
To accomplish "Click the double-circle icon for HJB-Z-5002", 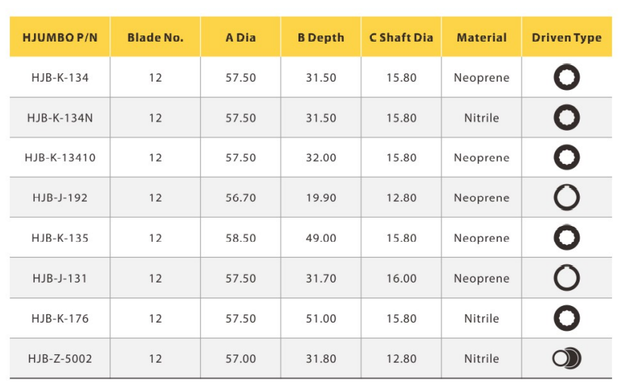I will [x=566, y=358].
